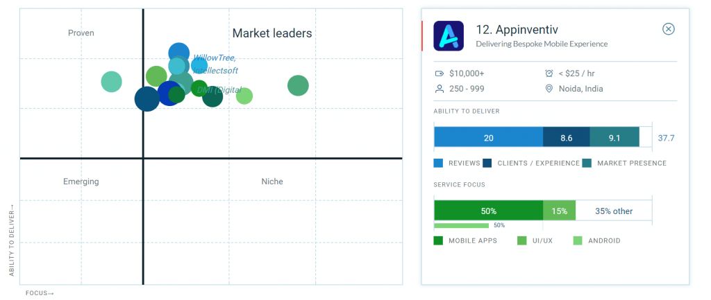The height and width of the screenshot is (300, 711).
Task: Select the light green bubble right of DMI label
Action: (244, 96)
